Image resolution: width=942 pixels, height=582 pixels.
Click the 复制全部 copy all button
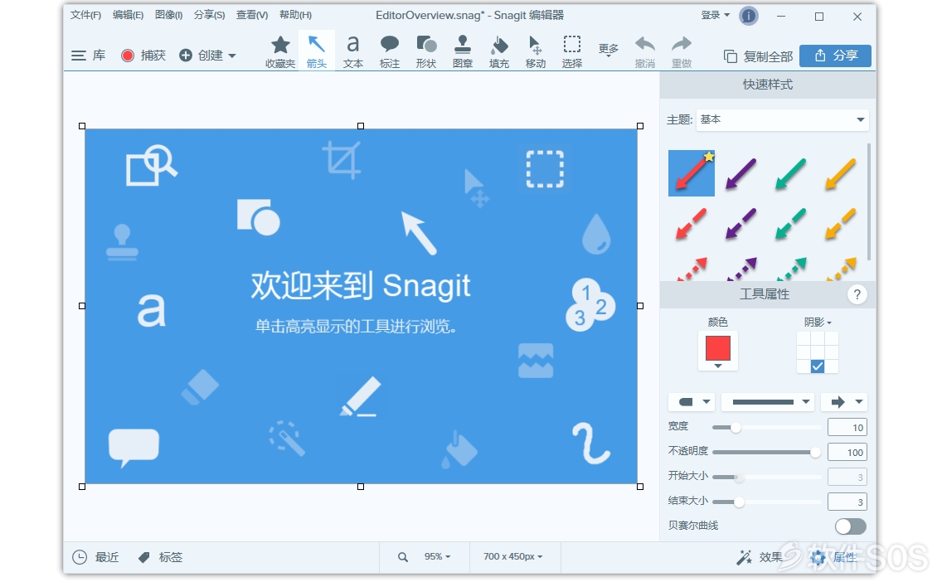(x=758, y=56)
